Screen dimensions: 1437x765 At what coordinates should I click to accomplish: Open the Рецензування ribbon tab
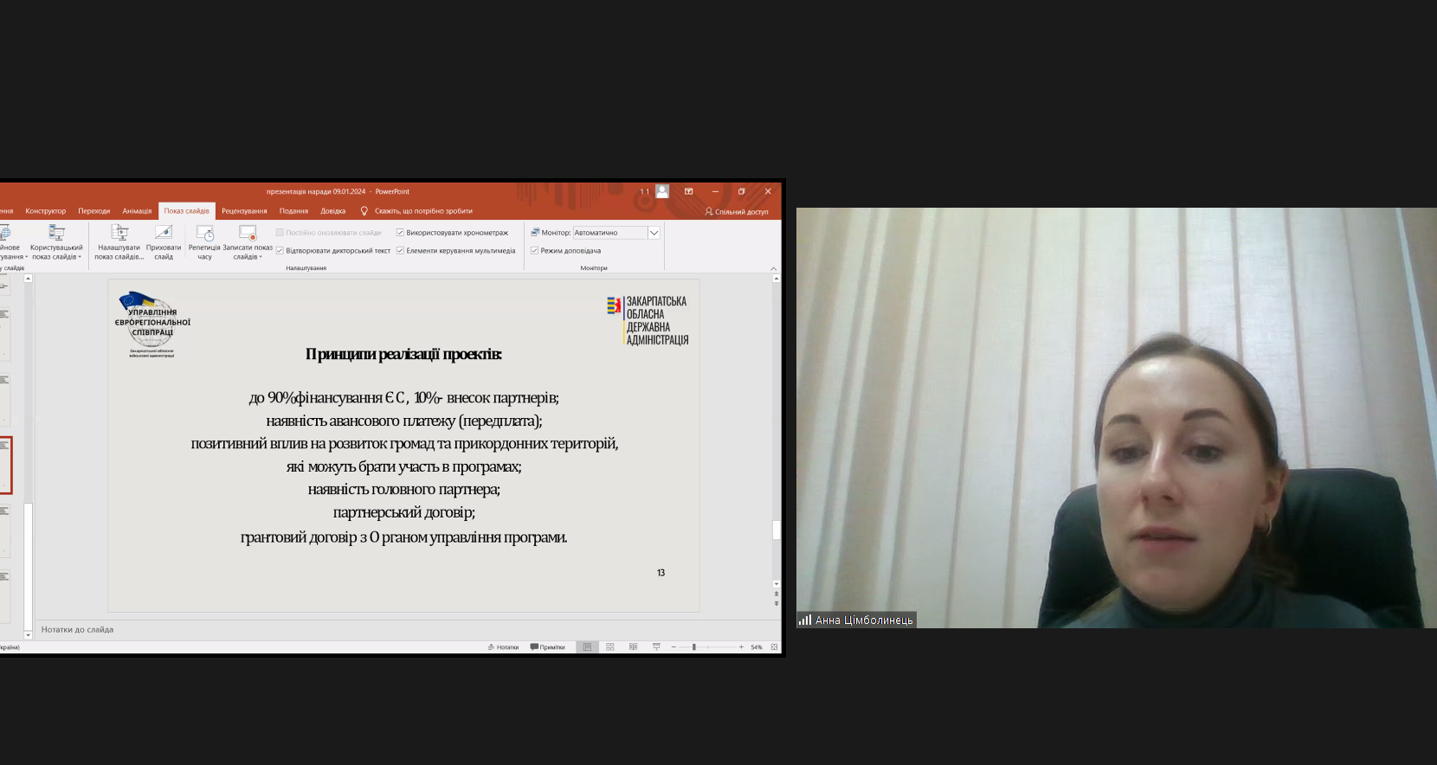(244, 211)
